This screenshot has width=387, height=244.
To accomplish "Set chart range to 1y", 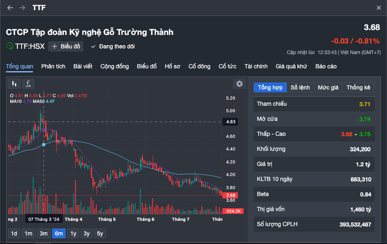I will pyautogui.click(x=73, y=233).
